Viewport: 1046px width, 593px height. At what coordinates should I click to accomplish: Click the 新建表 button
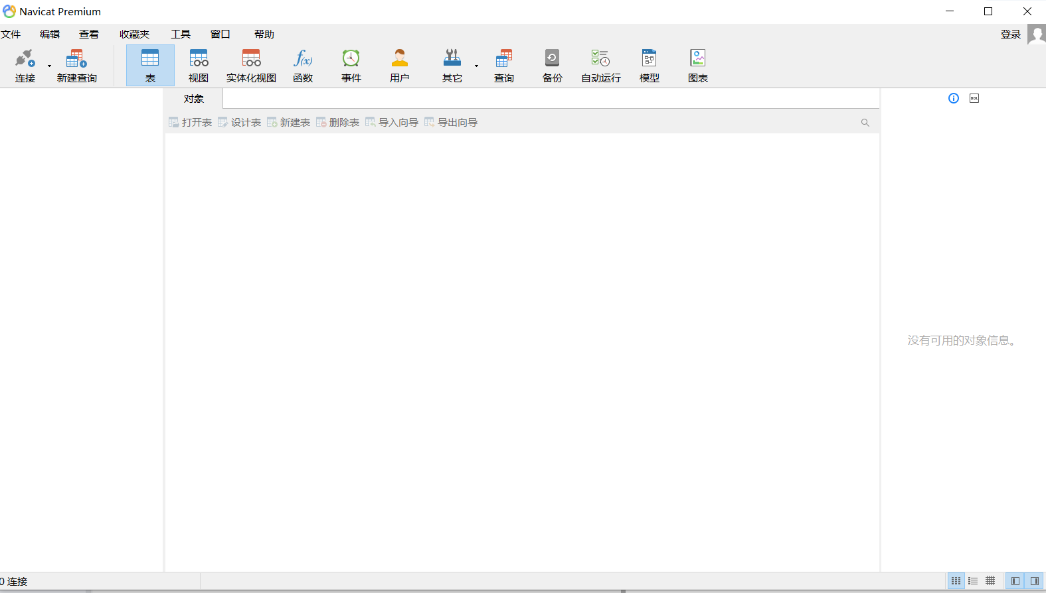click(288, 122)
